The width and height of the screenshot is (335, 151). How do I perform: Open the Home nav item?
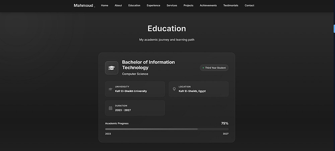click(x=105, y=6)
